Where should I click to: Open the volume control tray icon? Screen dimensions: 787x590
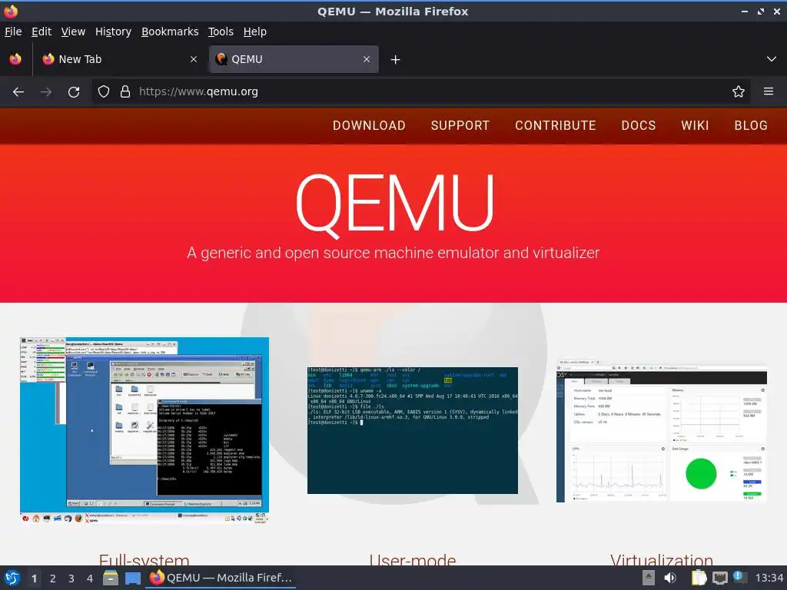pyautogui.click(x=670, y=578)
